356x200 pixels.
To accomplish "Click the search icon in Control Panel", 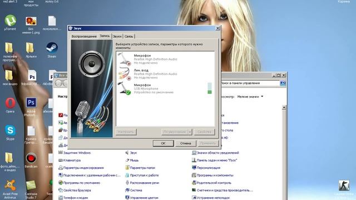I will click(x=283, y=83).
